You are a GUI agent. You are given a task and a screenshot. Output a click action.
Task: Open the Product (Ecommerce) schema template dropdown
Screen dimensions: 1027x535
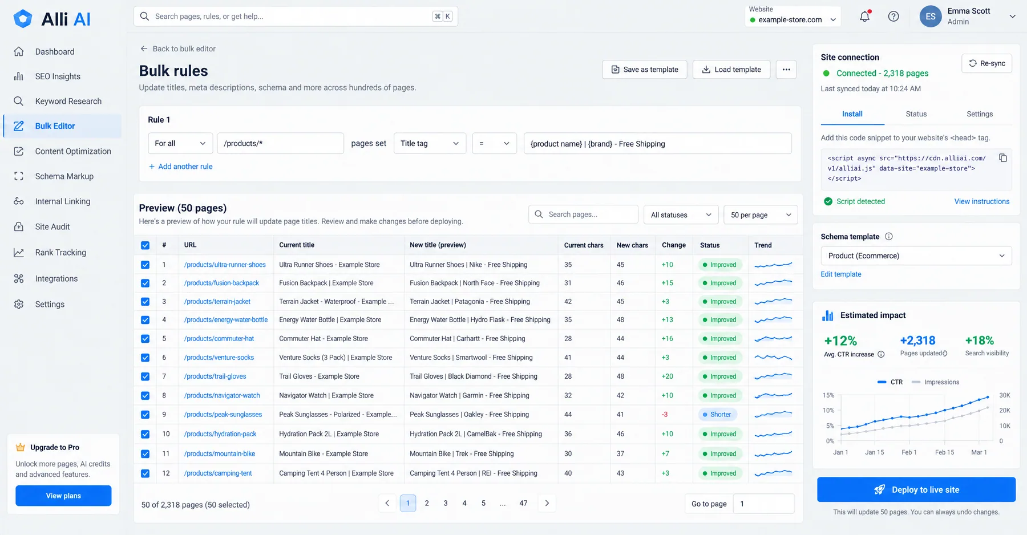pyautogui.click(x=916, y=256)
